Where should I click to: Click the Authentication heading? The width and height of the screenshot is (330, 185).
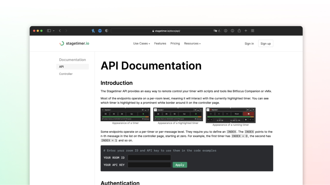click(x=120, y=183)
